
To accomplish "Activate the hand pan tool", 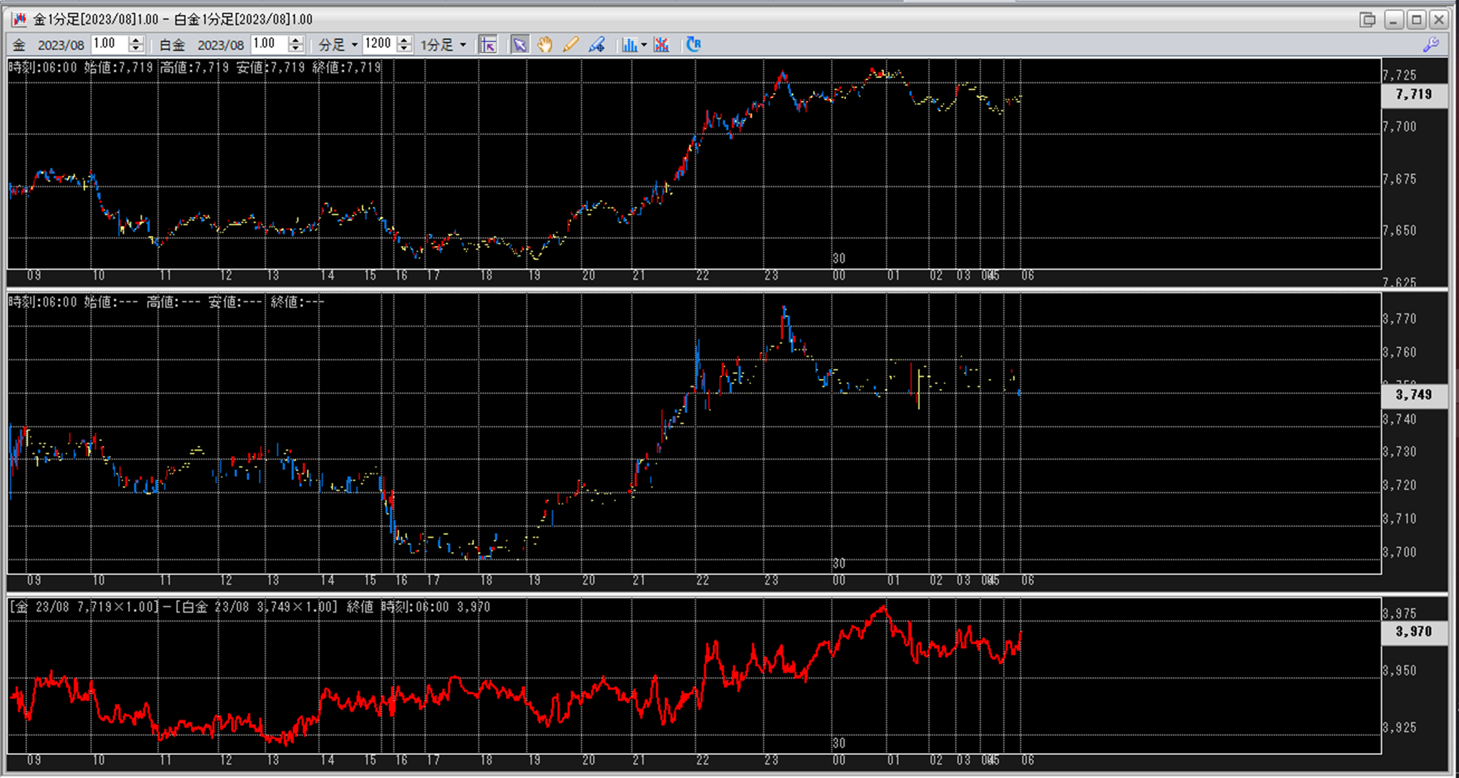I will click(x=545, y=45).
